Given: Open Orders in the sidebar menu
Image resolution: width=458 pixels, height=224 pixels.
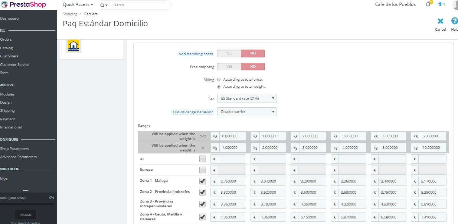Looking at the screenshot, I should click(6, 40).
